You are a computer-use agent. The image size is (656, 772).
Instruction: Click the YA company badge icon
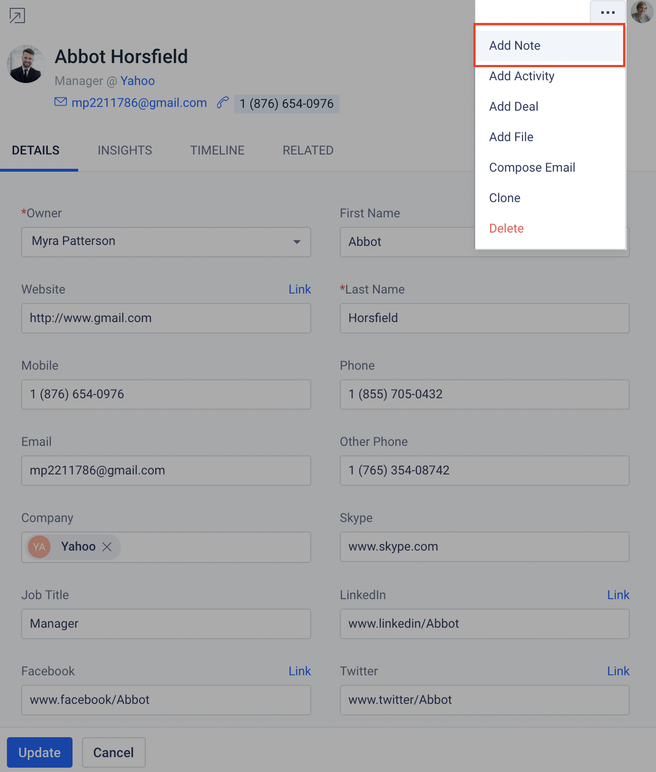(x=39, y=547)
